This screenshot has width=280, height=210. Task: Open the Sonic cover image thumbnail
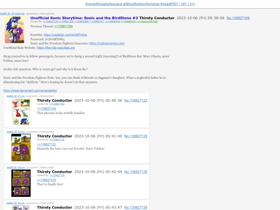(15, 30)
